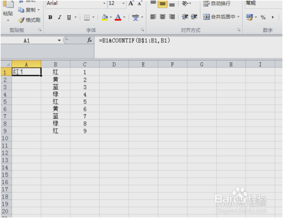Decrease indent
Screen dimensions: 283x218
[185, 17]
